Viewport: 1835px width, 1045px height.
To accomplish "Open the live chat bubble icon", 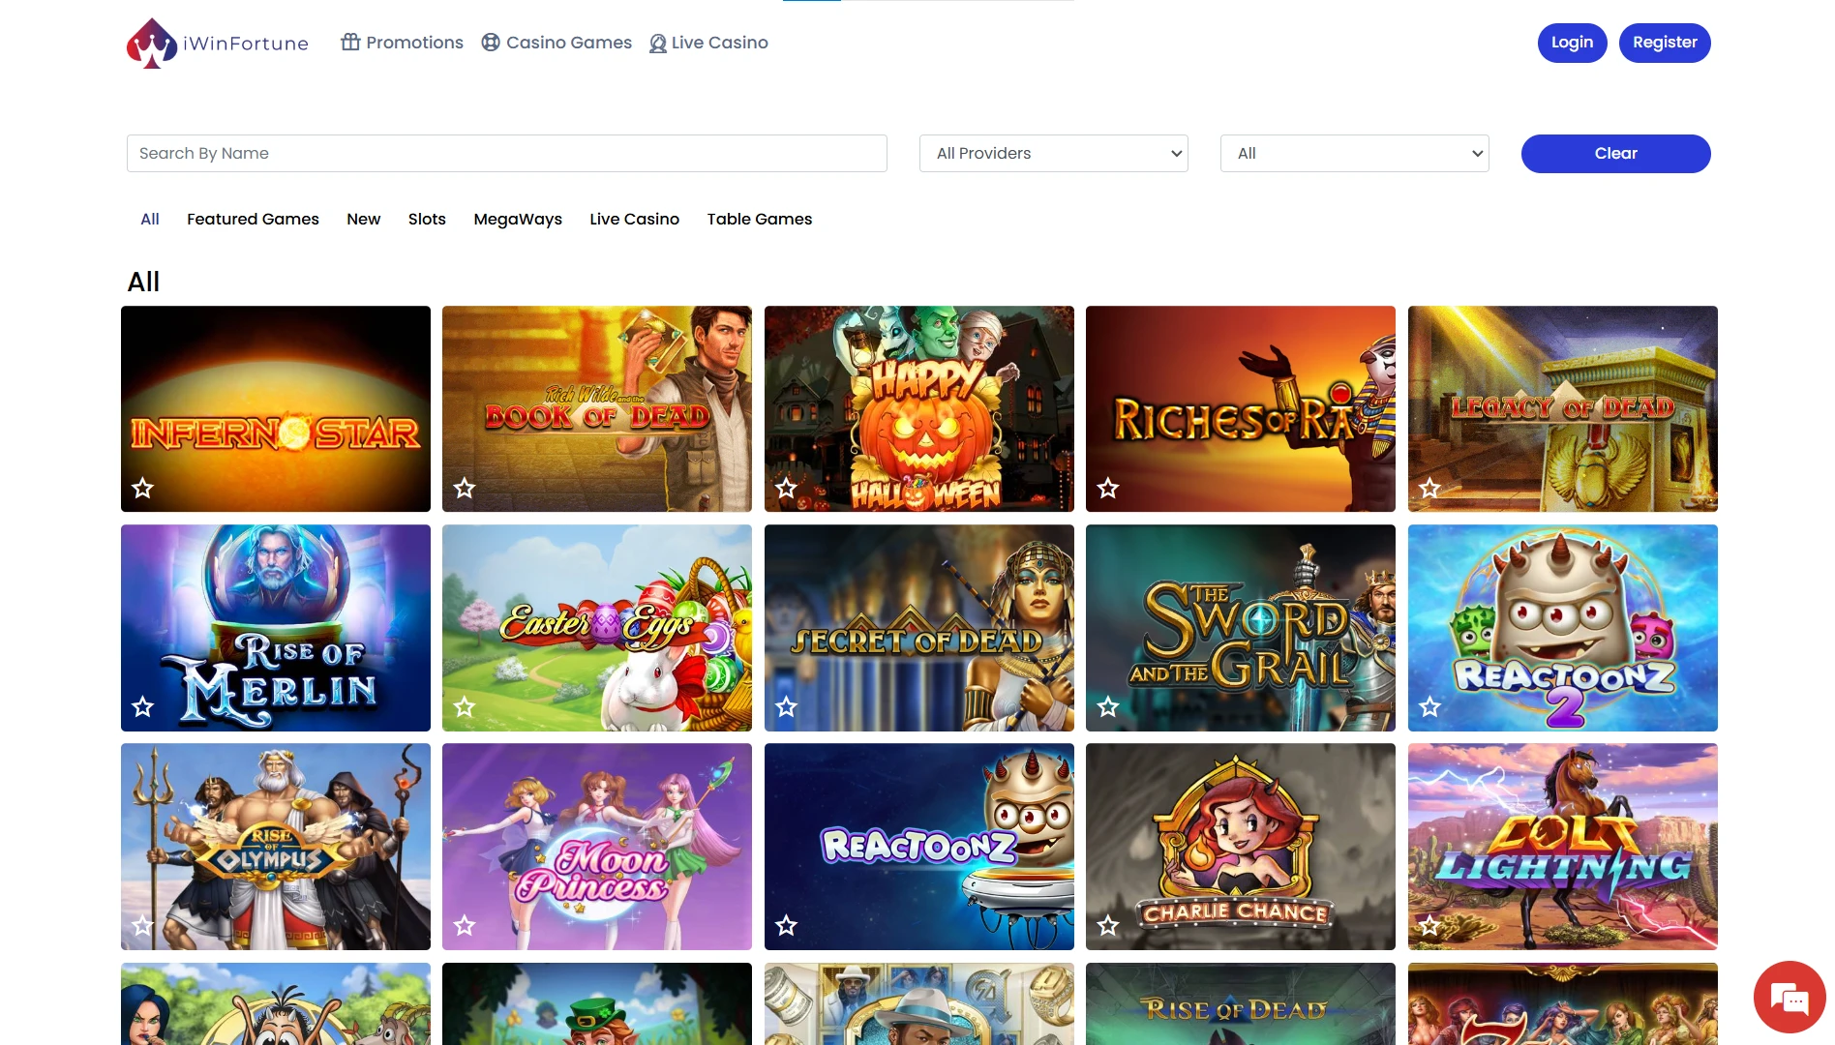I will pyautogui.click(x=1790, y=997).
